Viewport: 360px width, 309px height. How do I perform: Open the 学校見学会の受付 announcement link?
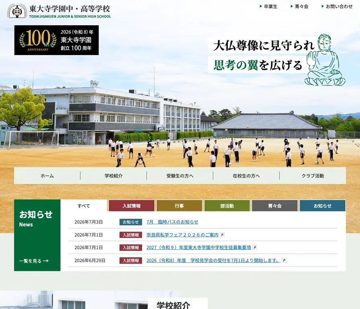point(213,260)
